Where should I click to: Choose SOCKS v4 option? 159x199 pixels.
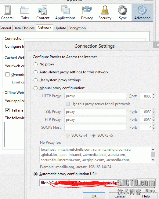pos(67,135)
